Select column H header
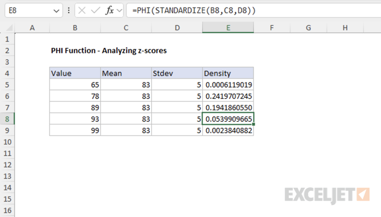 coord(345,28)
